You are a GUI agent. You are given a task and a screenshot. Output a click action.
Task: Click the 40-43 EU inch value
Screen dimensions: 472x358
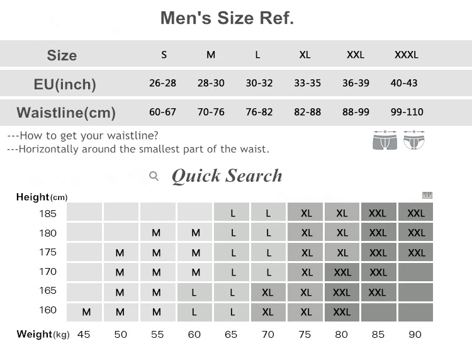(404, 82)
